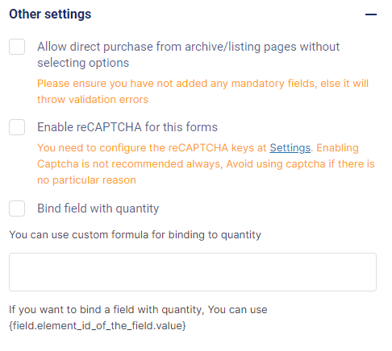Click the 'selecting options' line of the label
This screenshot has height=351, width=392.
83,63
